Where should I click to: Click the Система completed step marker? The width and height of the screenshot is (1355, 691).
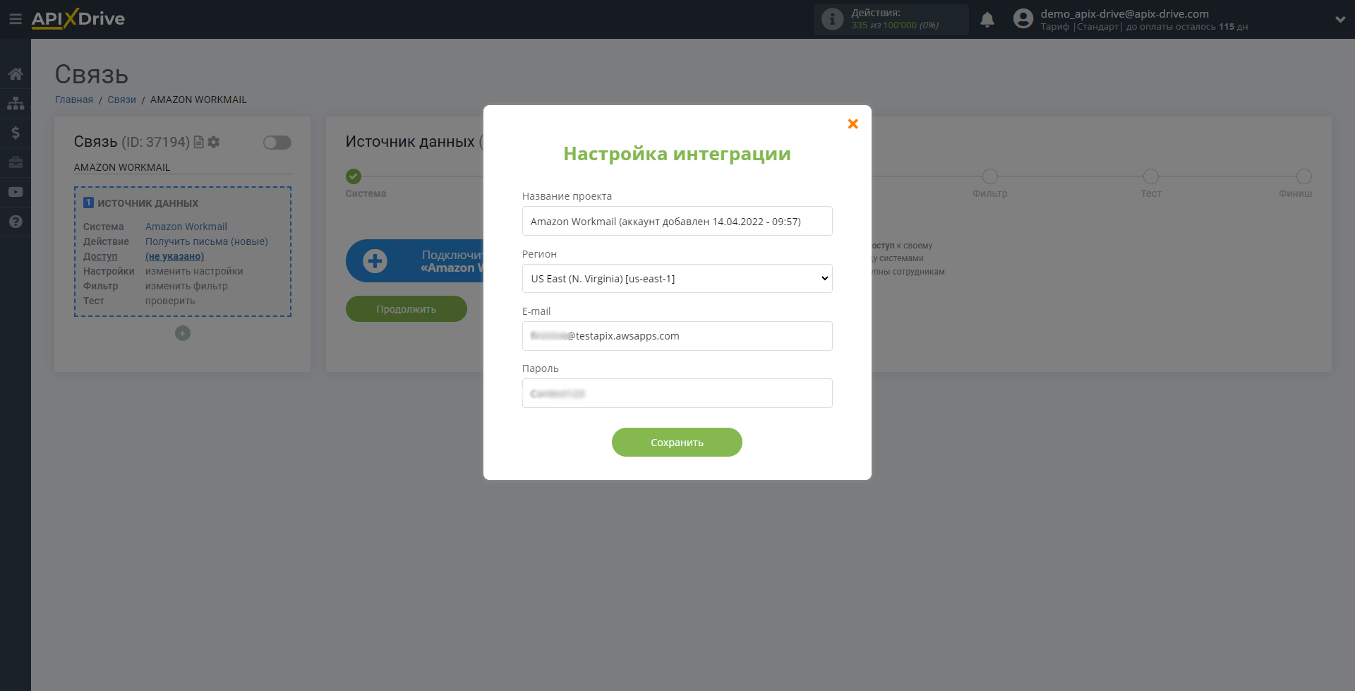click(354, 176)
